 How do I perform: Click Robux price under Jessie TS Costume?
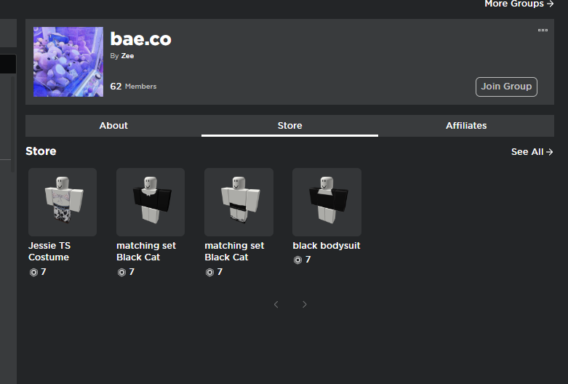[x=38, y=272]
